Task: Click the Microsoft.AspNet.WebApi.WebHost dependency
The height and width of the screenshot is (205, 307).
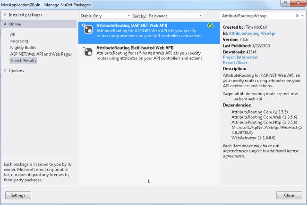Action: click(x=267, y=130)
